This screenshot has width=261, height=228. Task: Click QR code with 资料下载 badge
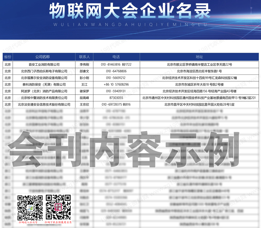click(58, 207)
